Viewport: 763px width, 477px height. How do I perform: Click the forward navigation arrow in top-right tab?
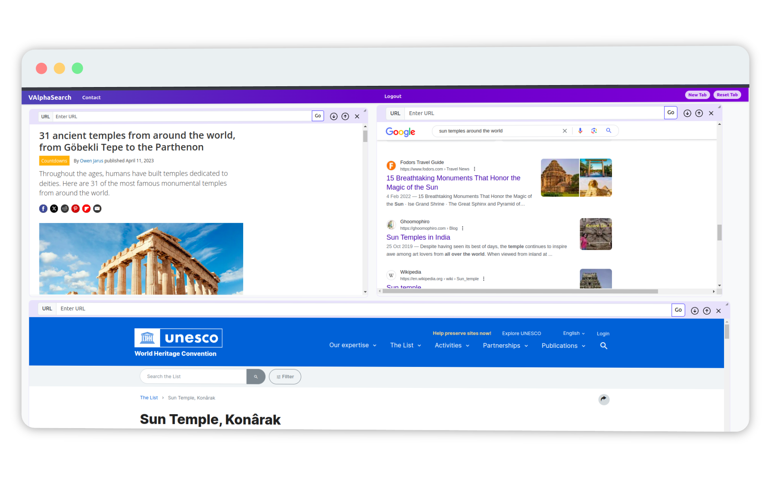pos(698,112)
